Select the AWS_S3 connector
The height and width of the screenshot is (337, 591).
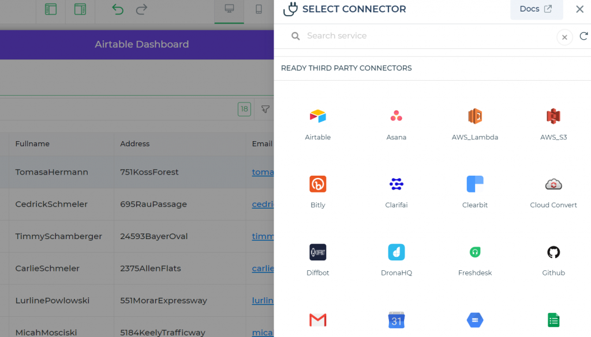click(553, 116)
